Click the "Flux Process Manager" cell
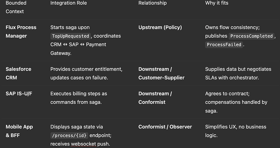 (21, 31)
